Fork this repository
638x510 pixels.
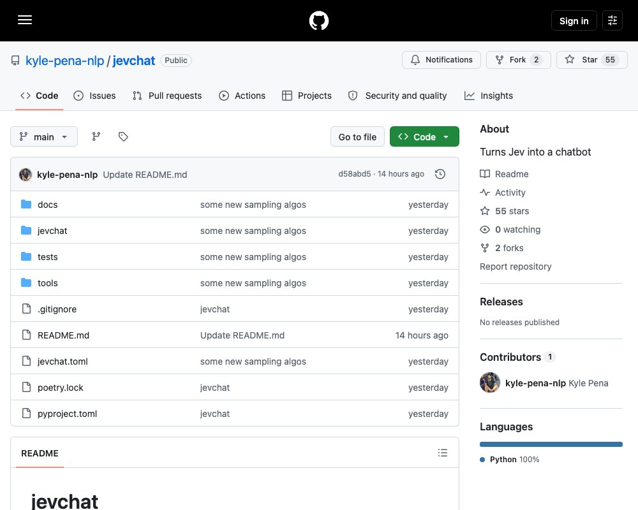(x=518, y=60)
